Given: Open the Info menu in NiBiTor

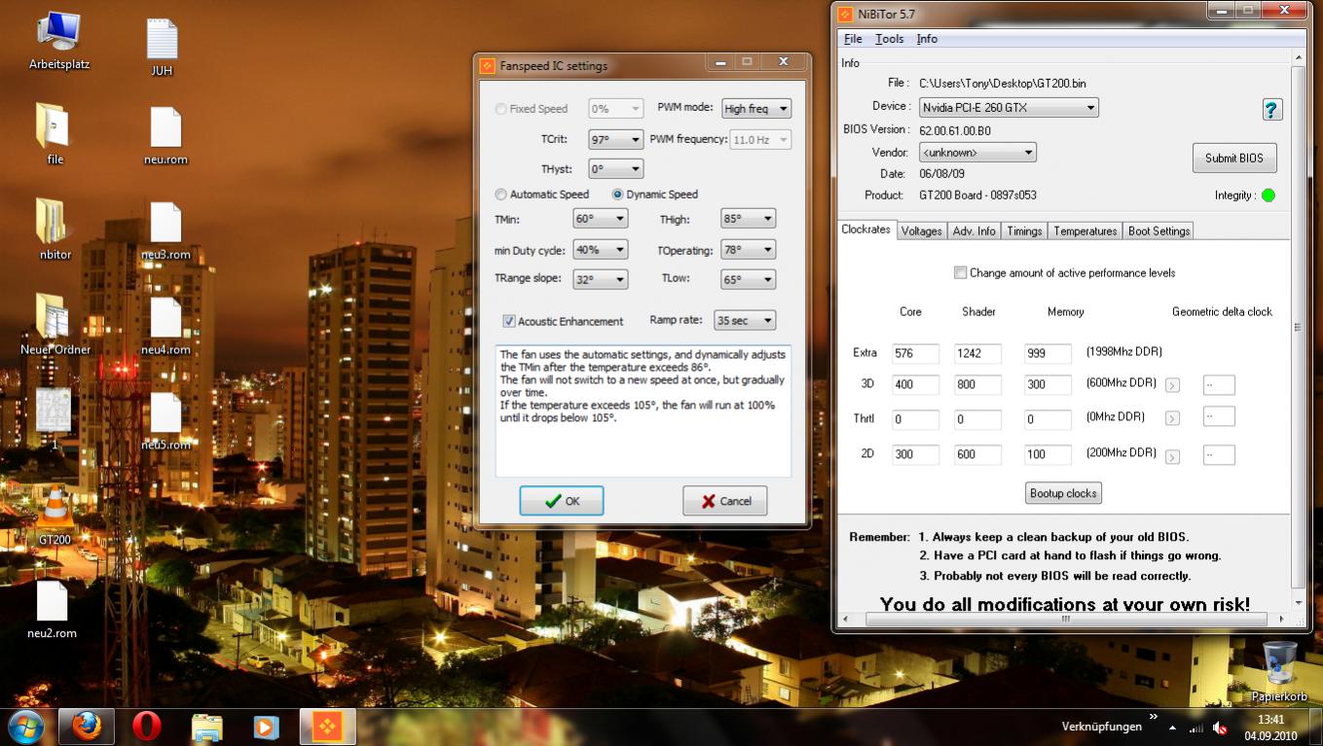Looking at the screenshot, I should point(927,39).
